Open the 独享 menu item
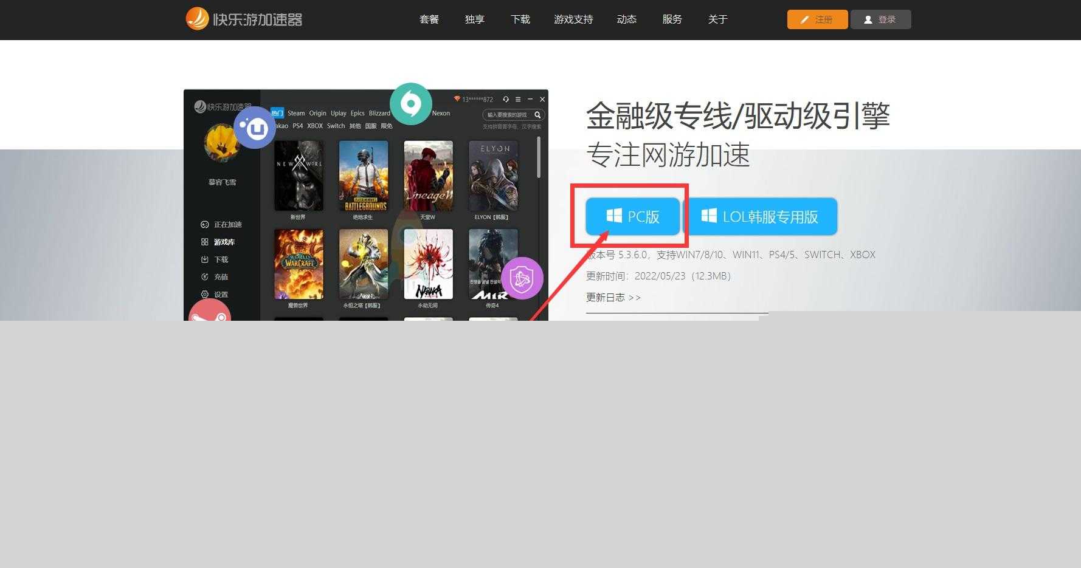 point(475,19)
